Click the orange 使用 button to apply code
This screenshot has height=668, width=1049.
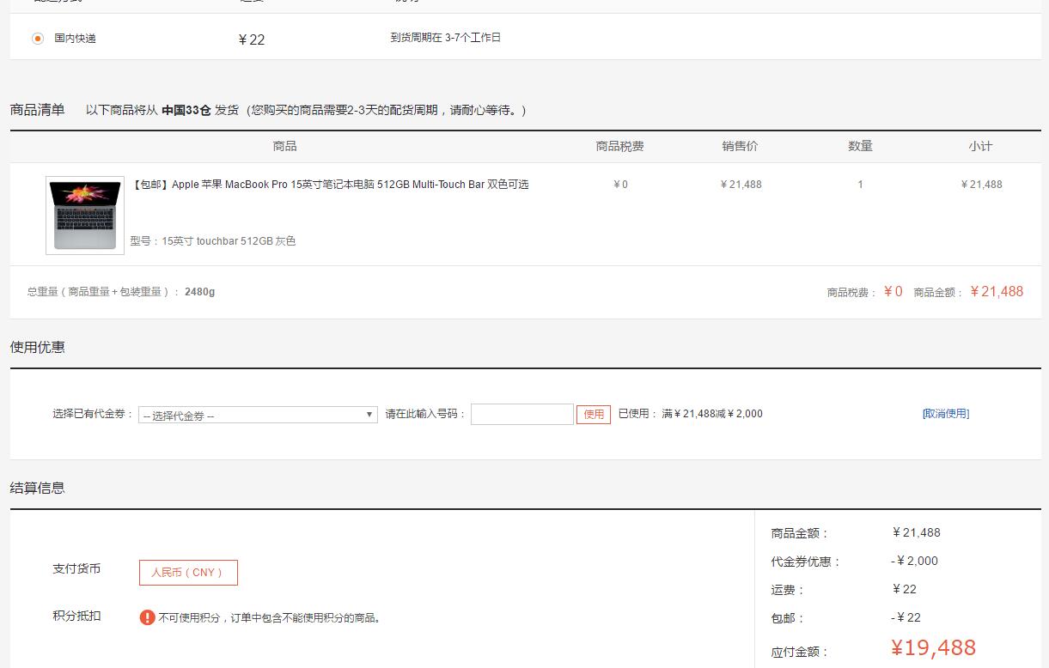[593, 414]
